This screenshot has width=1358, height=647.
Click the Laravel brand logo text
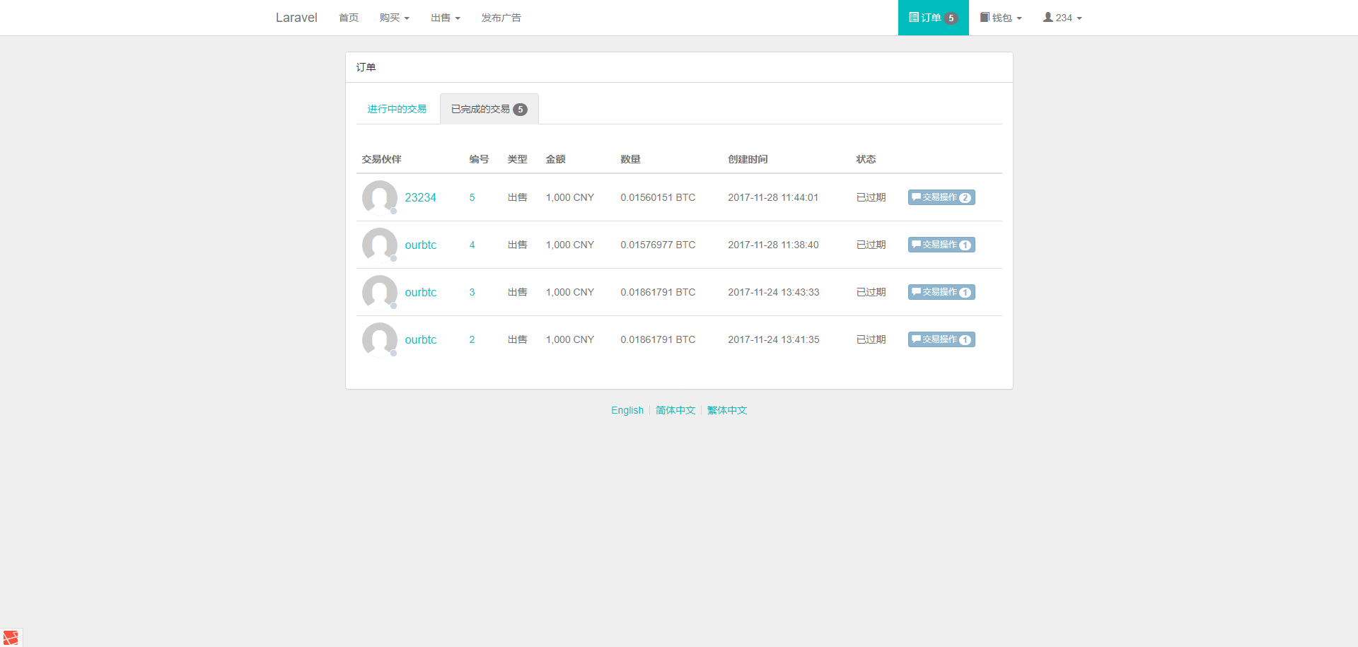(x=296, y=18)
